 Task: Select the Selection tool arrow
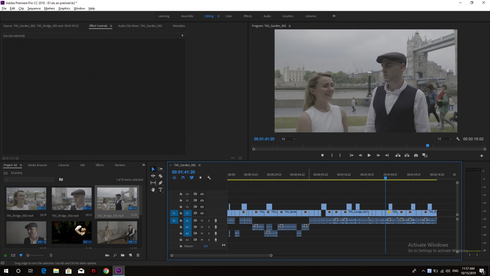153,169
